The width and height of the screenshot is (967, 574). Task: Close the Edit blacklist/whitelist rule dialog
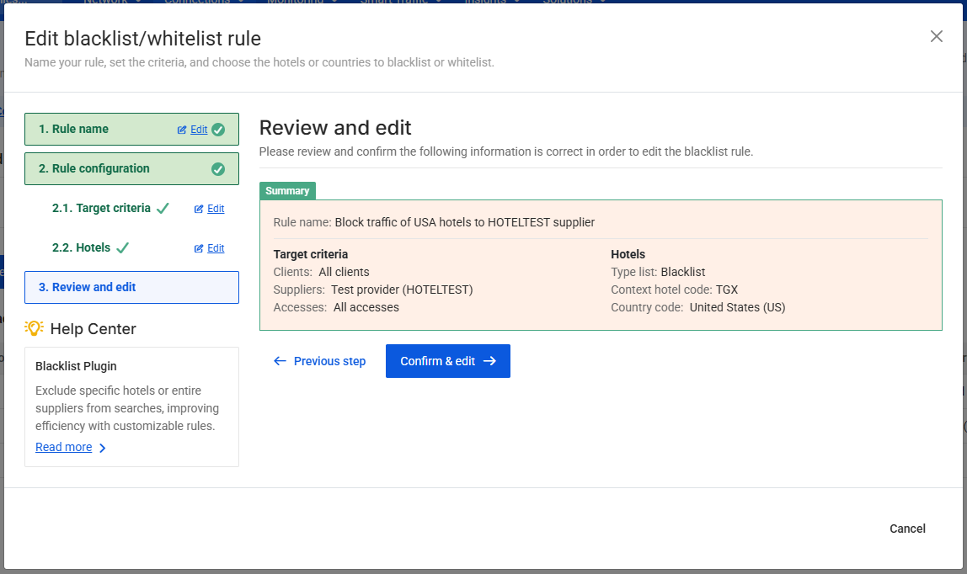point(936,36)
